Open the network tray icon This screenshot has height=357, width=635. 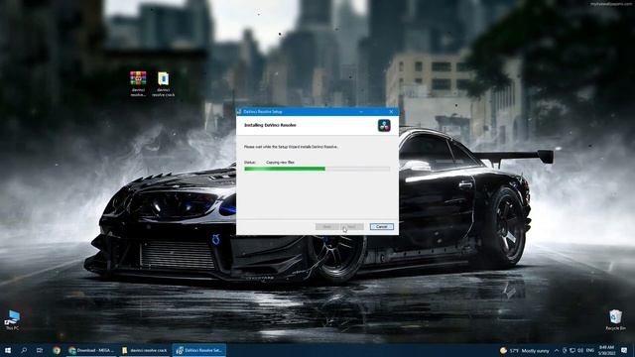tap(572, 350)
